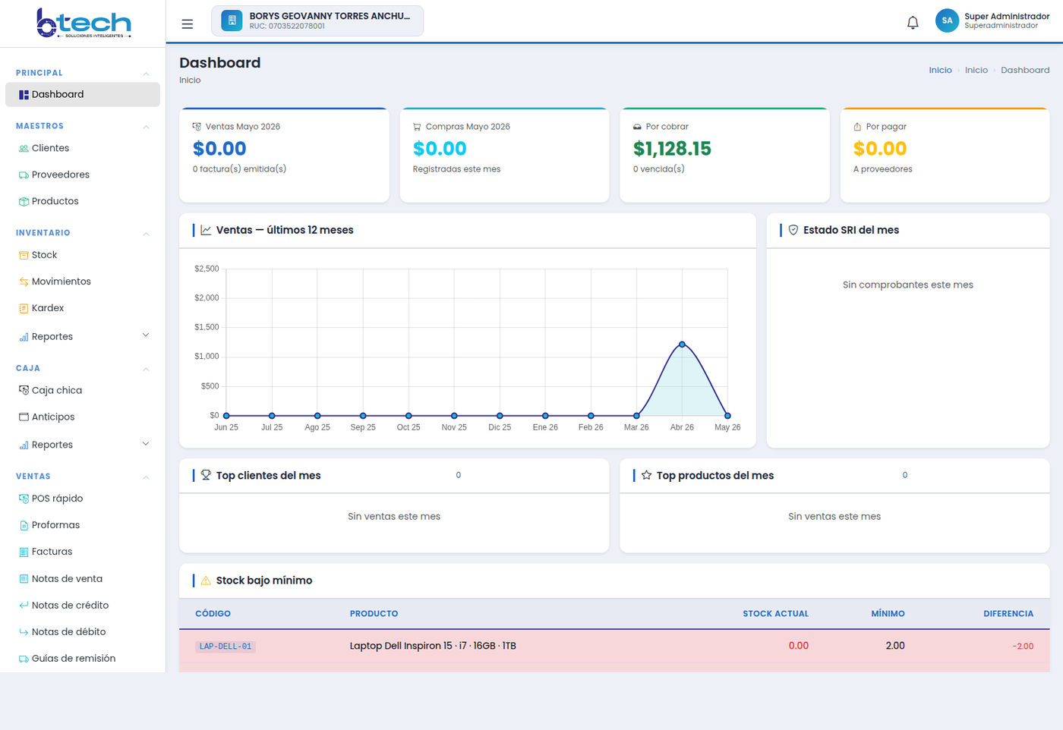Open the company selector BORYS GEOVANNY TORRES
This screenshot has width=1063, height=730.
pos(317,20)
